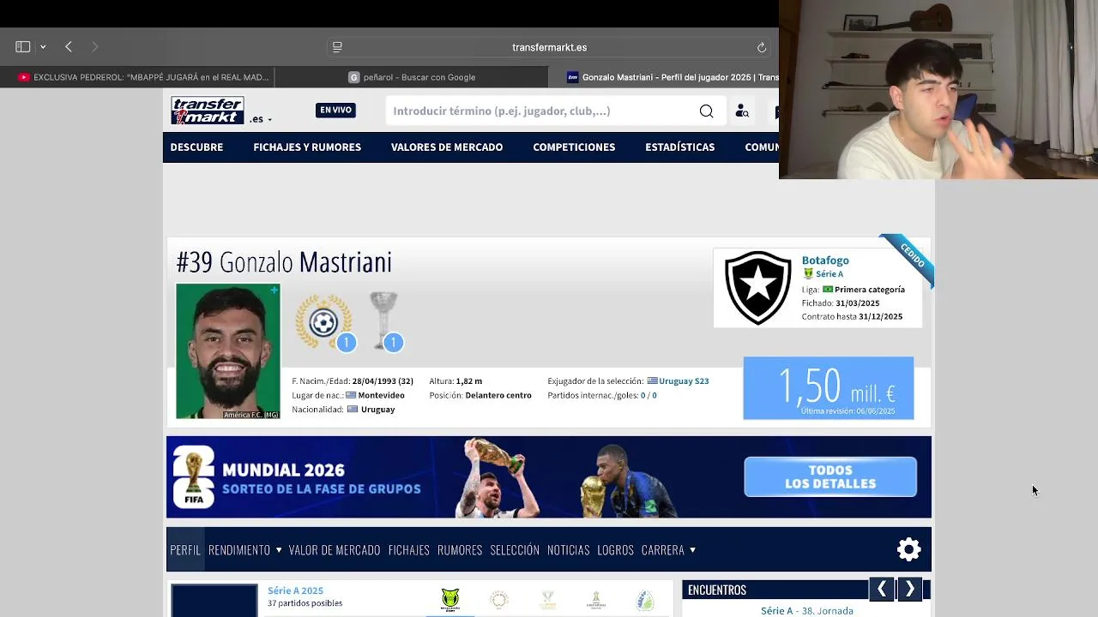Show previous match with left arrow in ENCUENTROS
1098x617 pixels.
881,590
